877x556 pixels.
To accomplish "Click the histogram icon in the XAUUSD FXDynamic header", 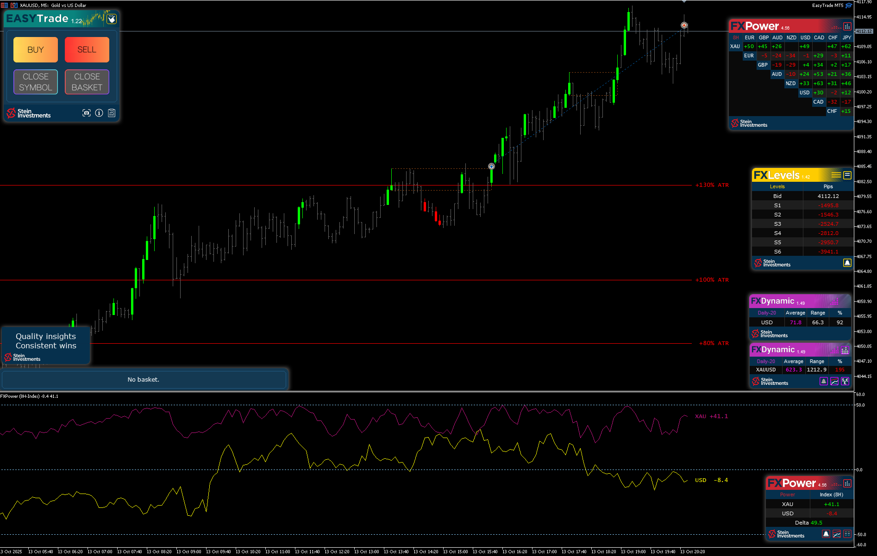I will pyautogui.click(x=845, y=350).
